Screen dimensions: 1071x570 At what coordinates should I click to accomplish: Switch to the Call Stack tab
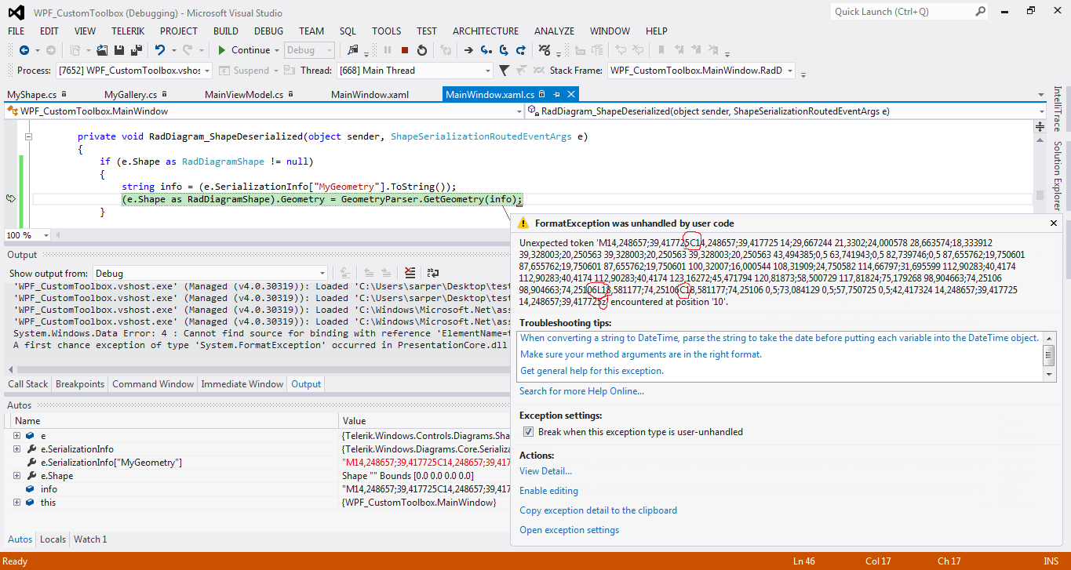tap(28, 384)
